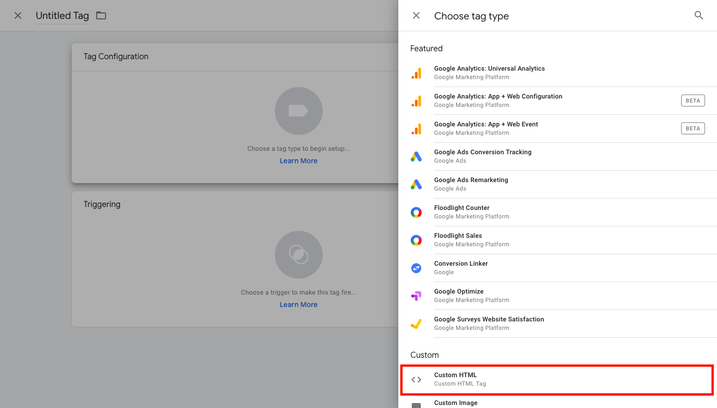Select the Google Analytics App + Web Configuration tag
Viewport: 717px width, 408px height.
point(498,100)
